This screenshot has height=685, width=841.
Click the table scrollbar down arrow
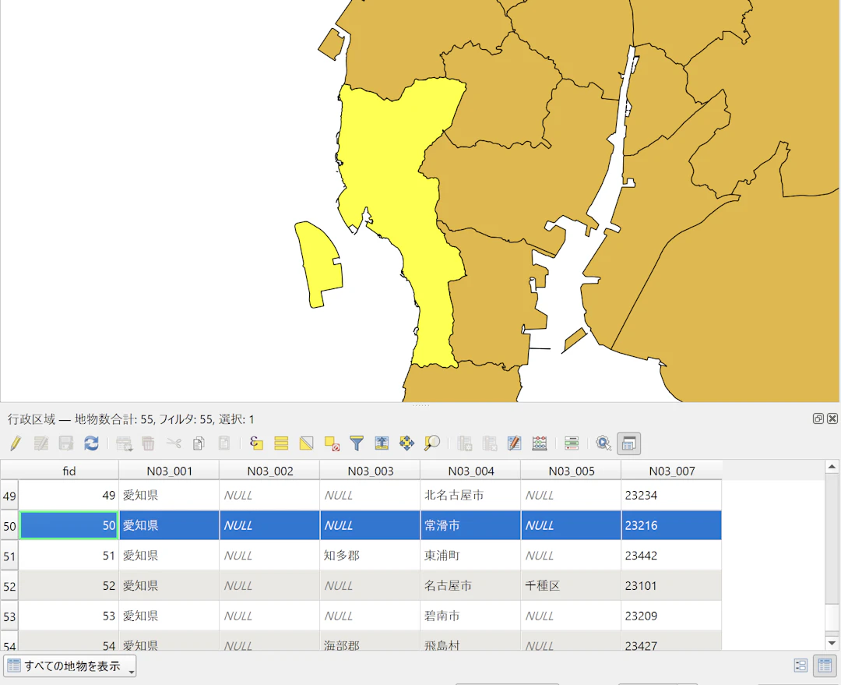point(832,643)
